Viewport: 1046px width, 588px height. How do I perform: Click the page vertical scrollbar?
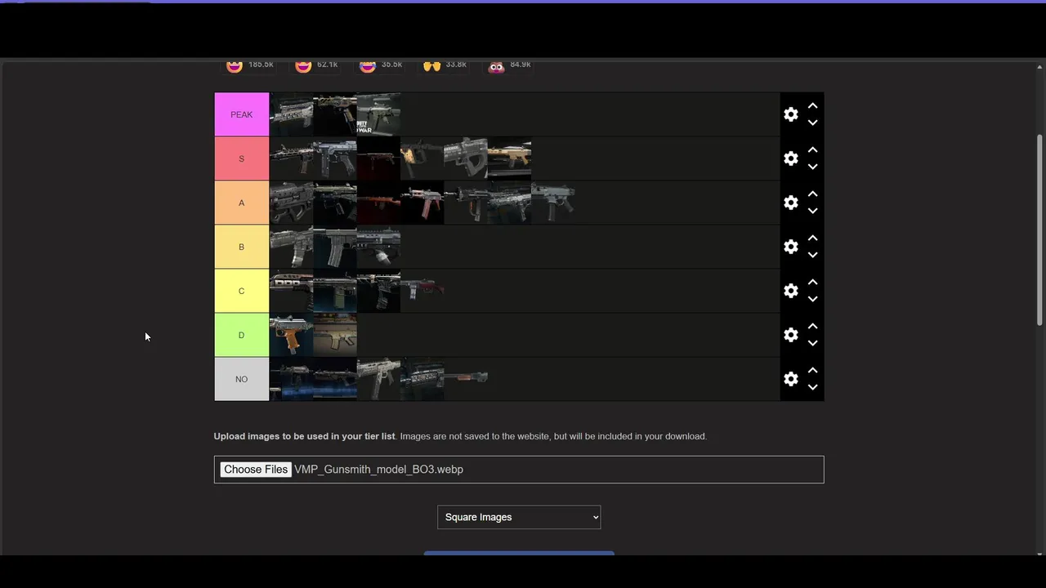1039,230
